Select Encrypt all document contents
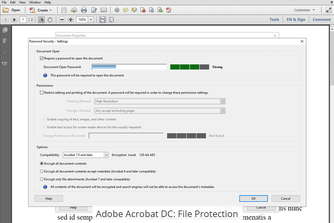This screenshot has height=223, width=334. pos(42,163)
